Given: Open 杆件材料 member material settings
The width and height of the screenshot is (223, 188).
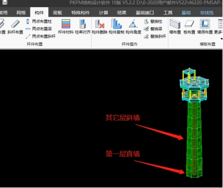Looking at the screenshot, I should click(x=66, y=27).
